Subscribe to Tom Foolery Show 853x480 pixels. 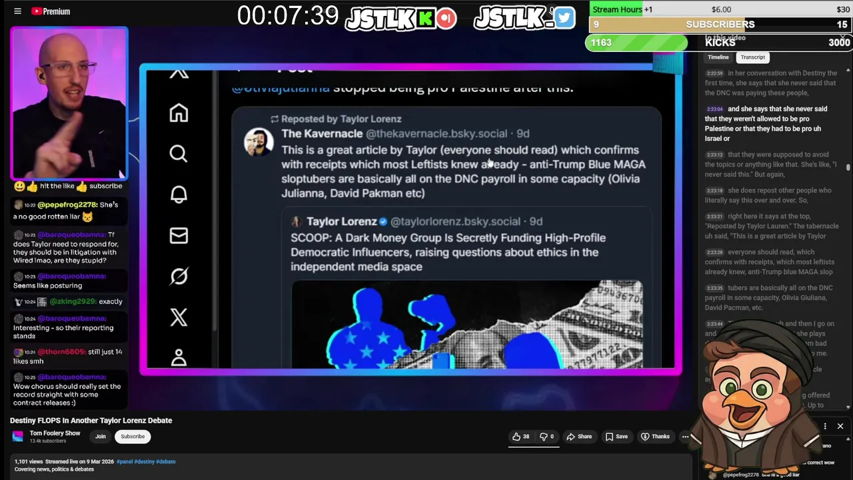coord(133,437)
